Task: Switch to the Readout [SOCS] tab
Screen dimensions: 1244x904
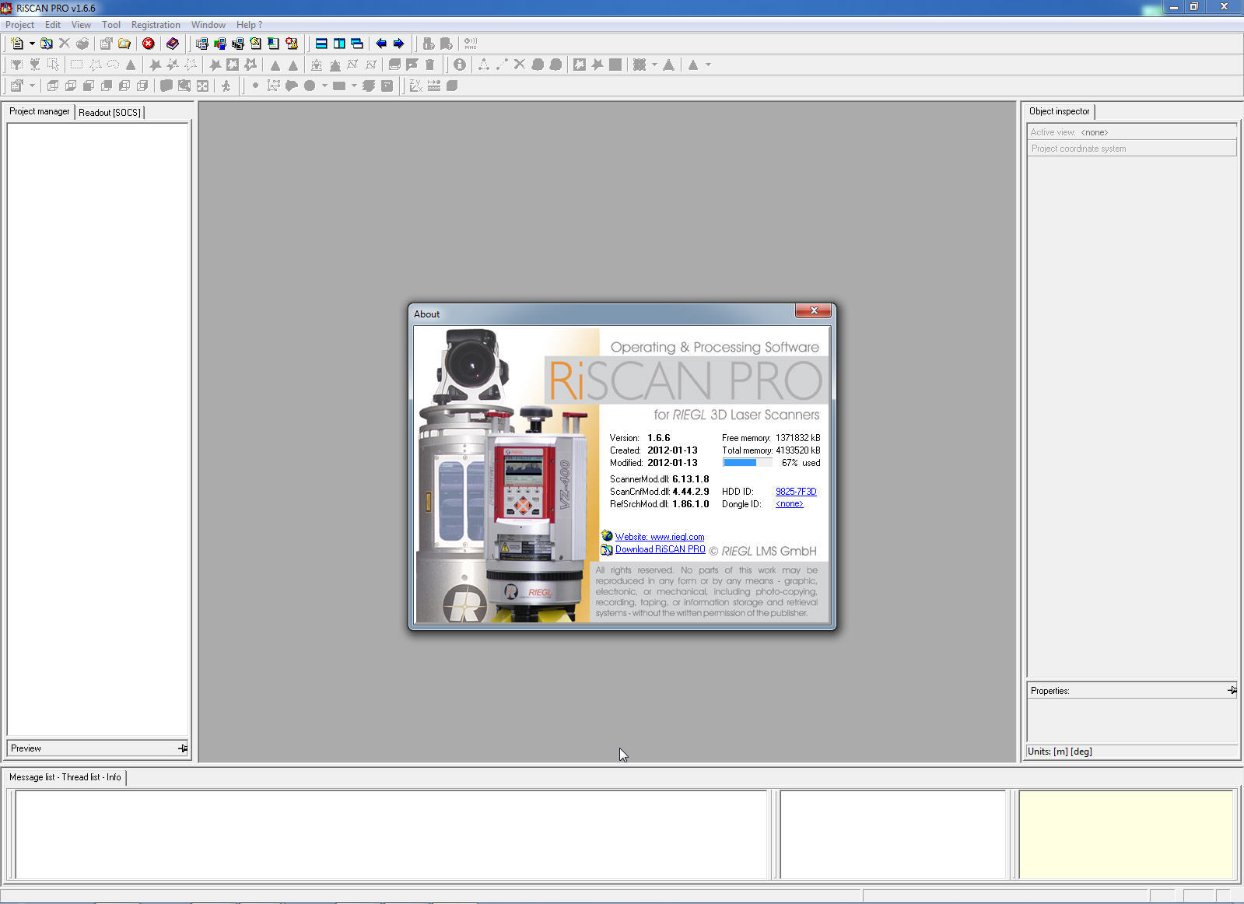Action: pyautogui.click(x=110, y=113)
